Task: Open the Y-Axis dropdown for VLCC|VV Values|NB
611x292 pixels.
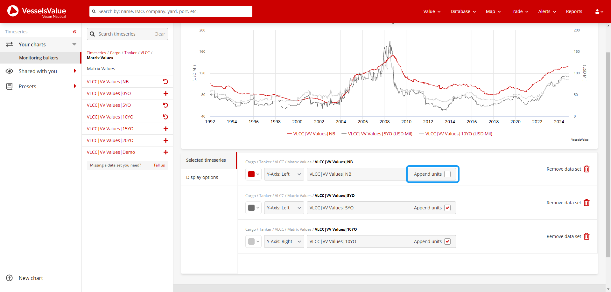Action: pos(284,174)
